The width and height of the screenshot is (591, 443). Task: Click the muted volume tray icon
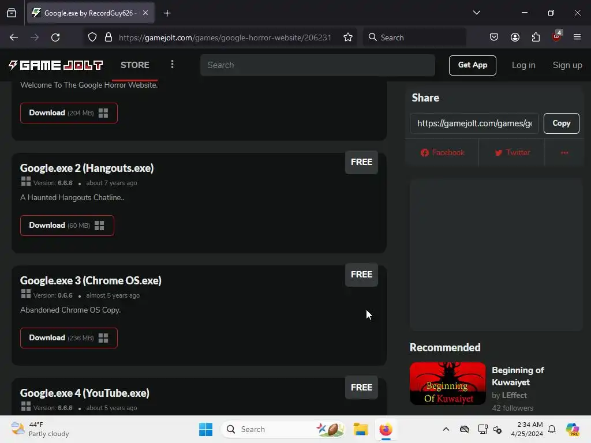click(x=497, y=429)
